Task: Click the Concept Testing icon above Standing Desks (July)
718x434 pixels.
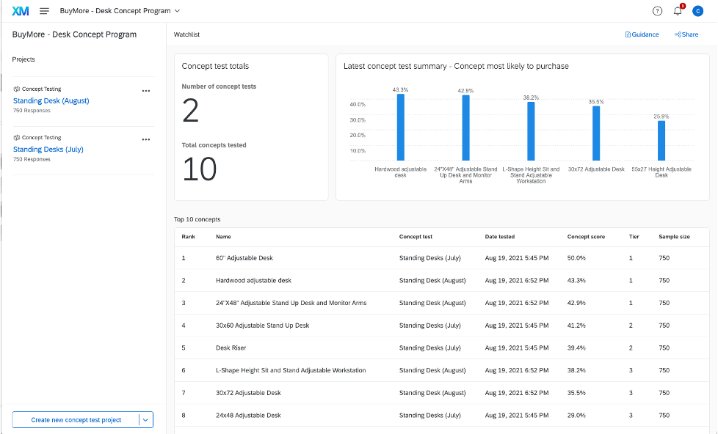Action: (x=15, y=137)
